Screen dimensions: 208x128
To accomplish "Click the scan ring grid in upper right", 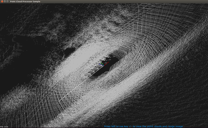I will coord(166,26).
